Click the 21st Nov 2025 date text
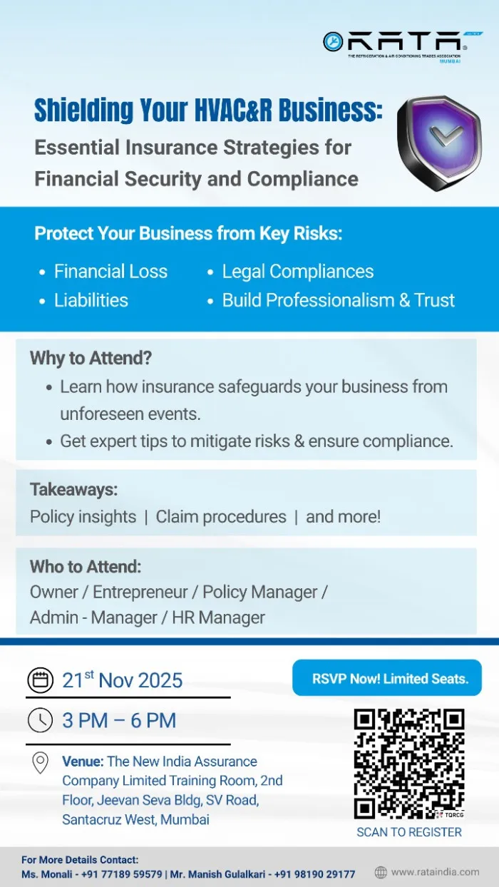This screenshot has width=499, height=887. (x=122, y=680)
